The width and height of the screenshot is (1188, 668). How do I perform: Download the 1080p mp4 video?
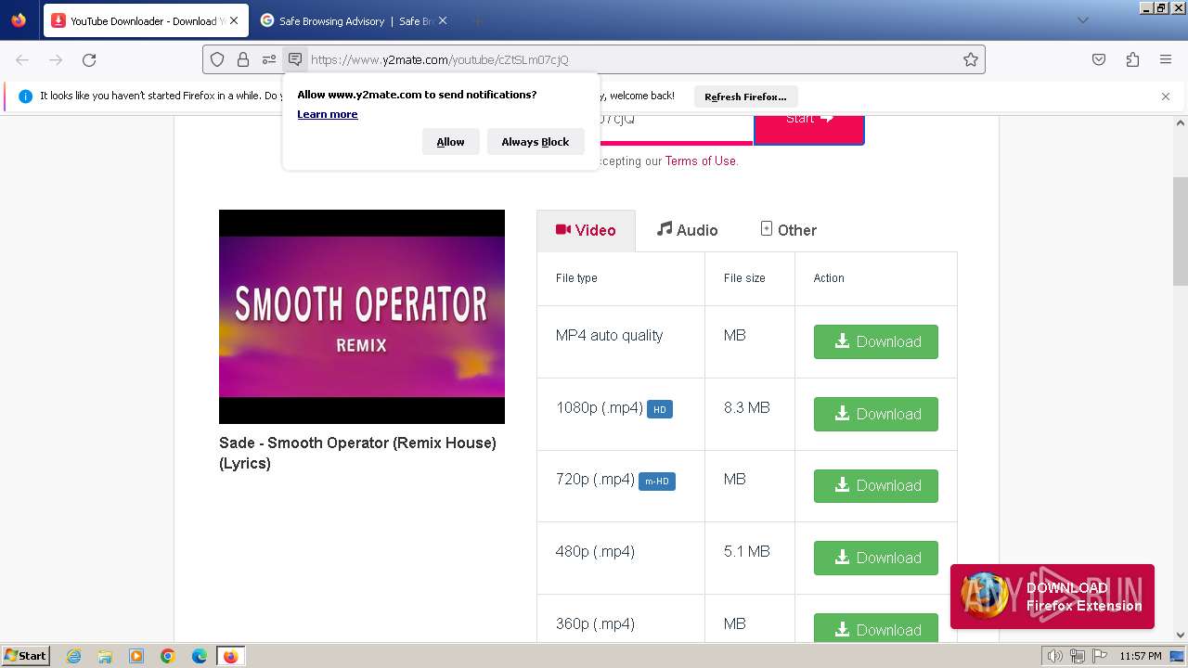(x=876, y=414)
